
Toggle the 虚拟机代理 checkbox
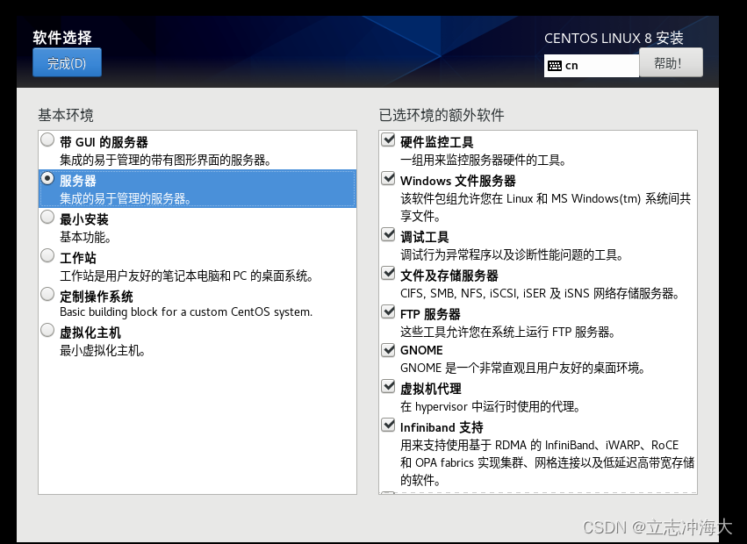pyautogui.click(x=388, y=386)
